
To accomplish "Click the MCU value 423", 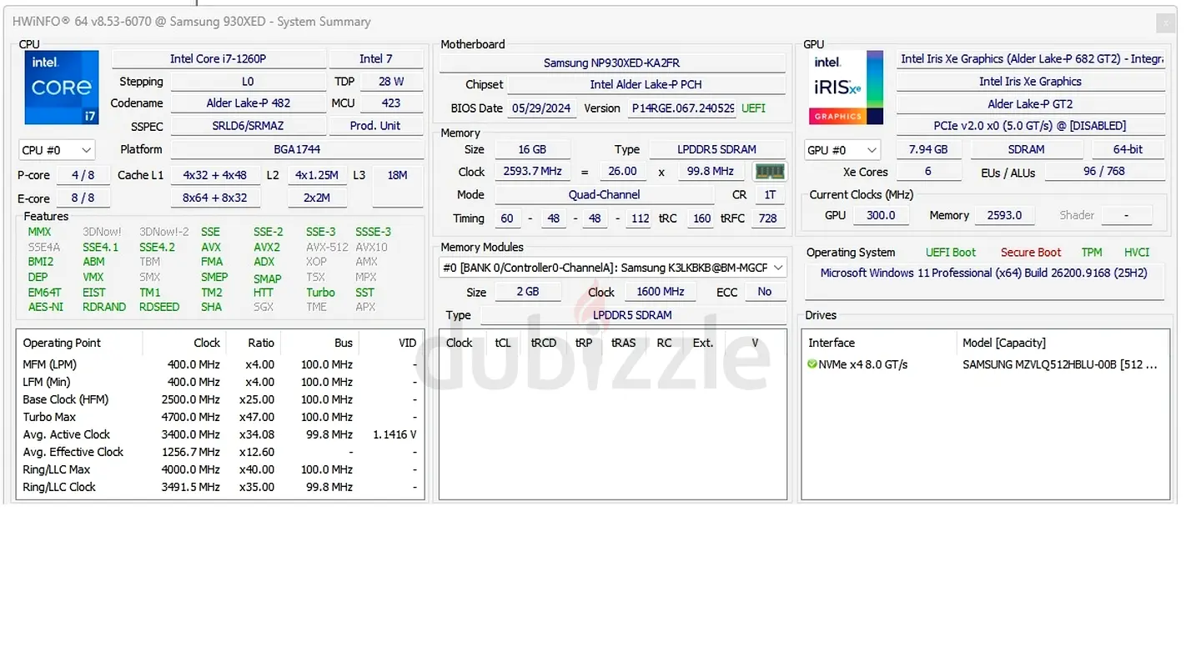I will coord(391,103).
